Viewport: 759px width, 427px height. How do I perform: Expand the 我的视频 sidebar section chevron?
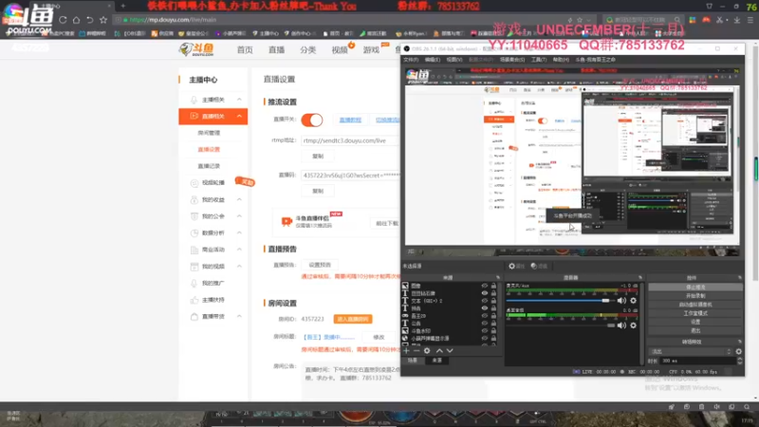pos(239,267)
